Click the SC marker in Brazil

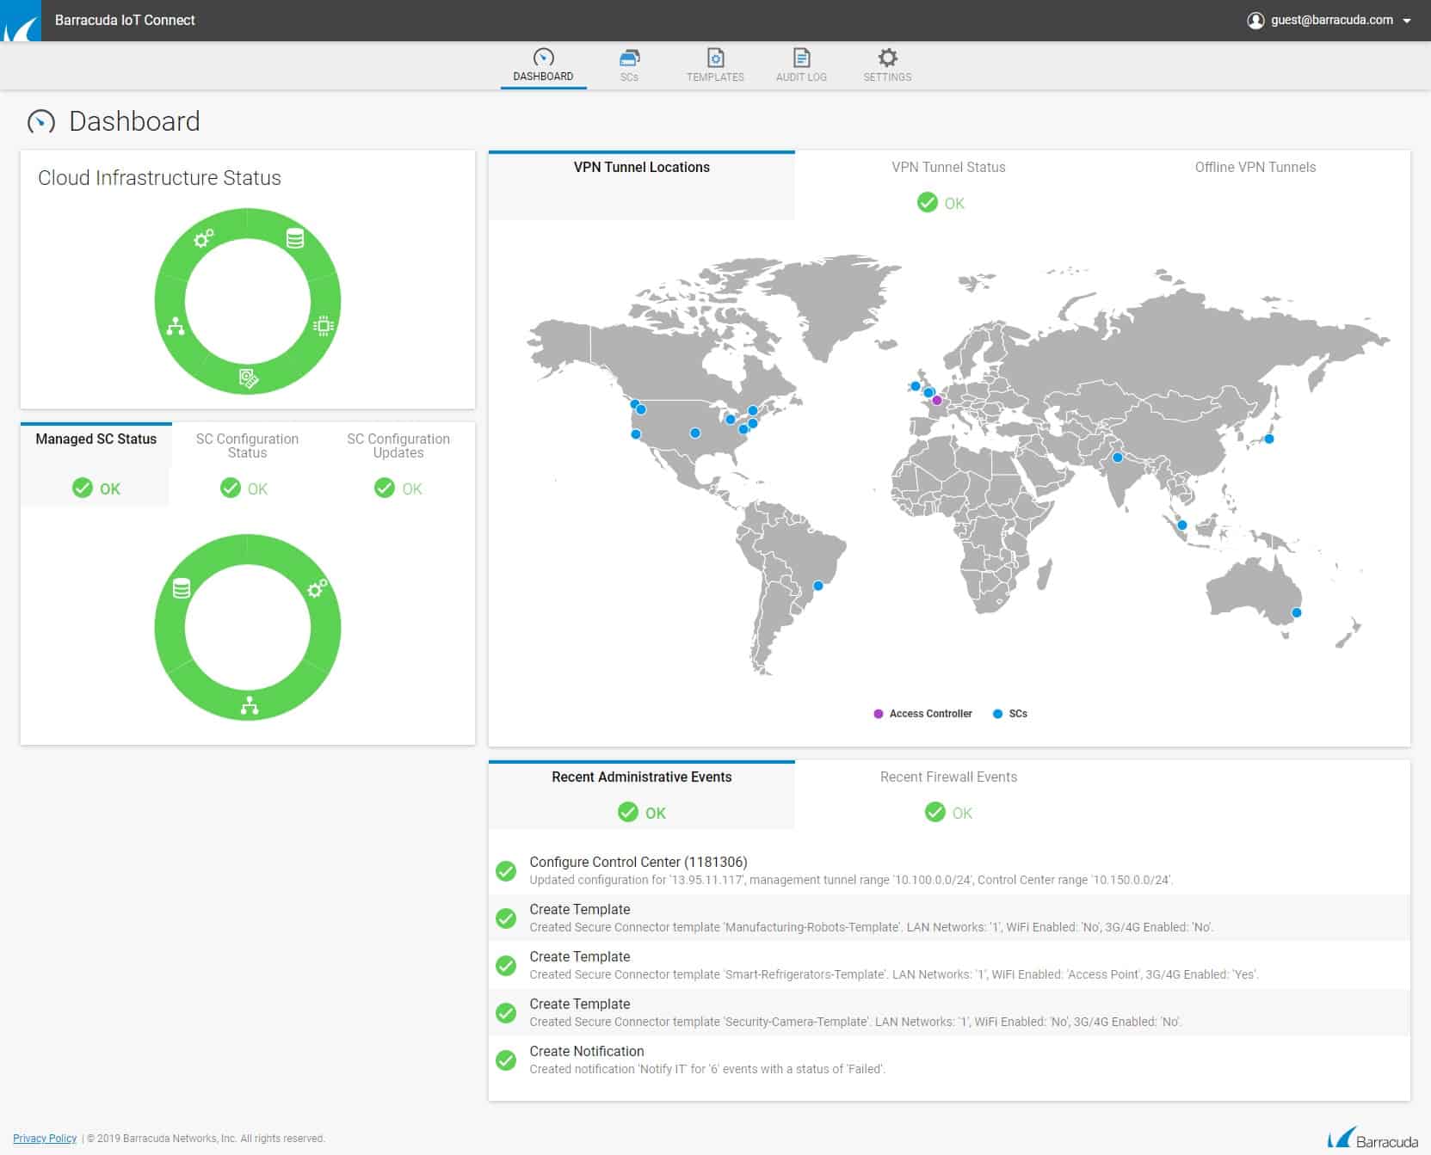click(x=818, y=586)
